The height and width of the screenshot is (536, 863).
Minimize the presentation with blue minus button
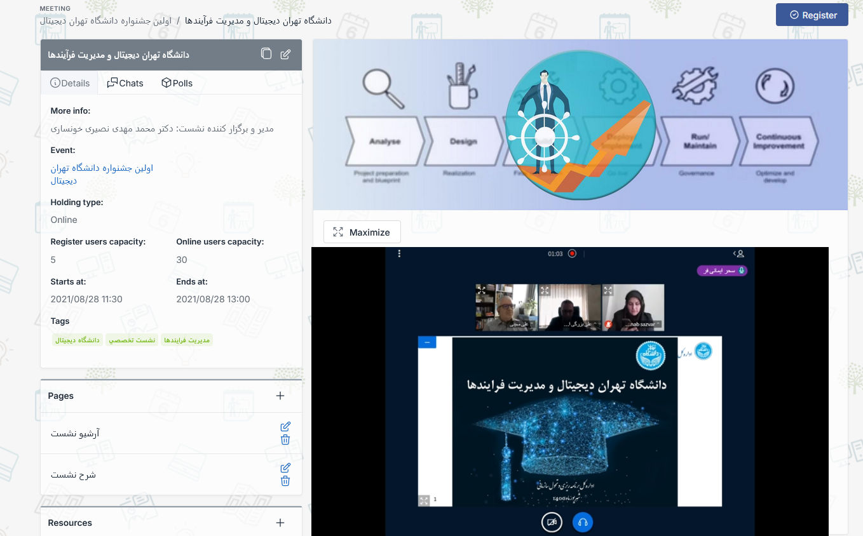pyautogui.click(x=427, y=342)
